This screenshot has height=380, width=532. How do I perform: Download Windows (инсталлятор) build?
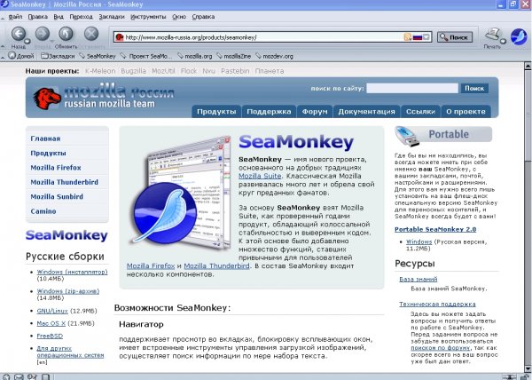pos(72,272)
